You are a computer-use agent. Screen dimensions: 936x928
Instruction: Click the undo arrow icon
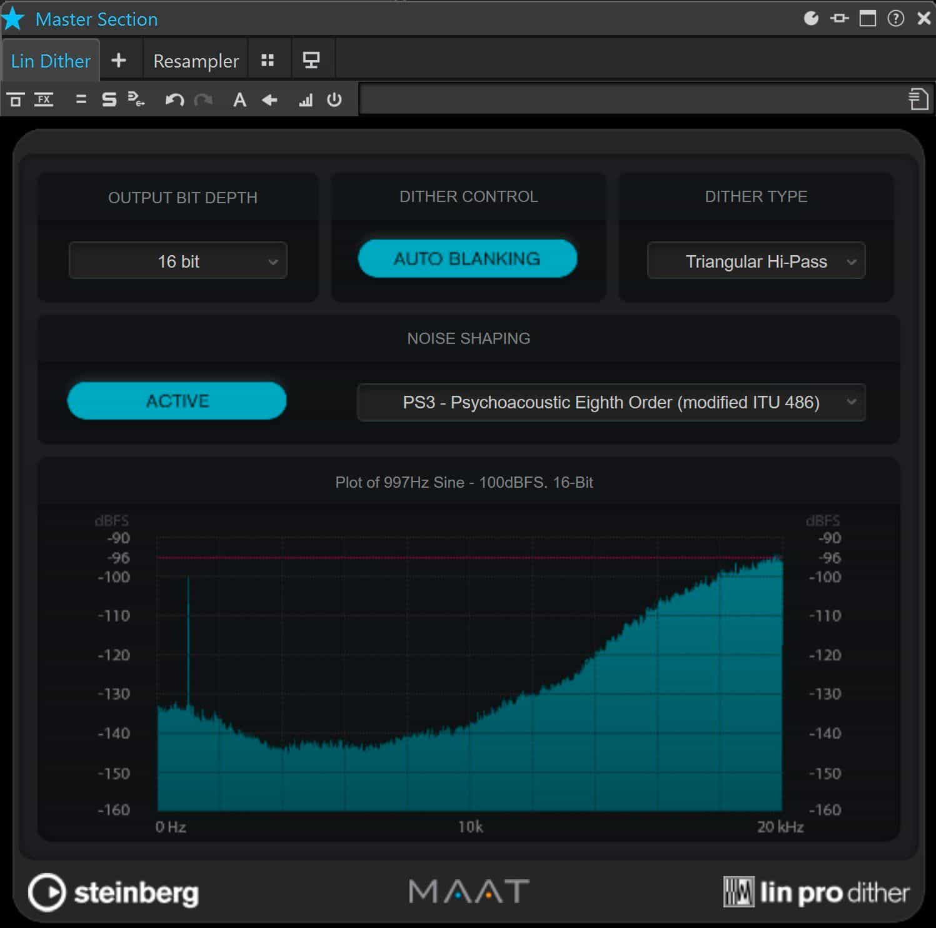click(x=175, y=99)
